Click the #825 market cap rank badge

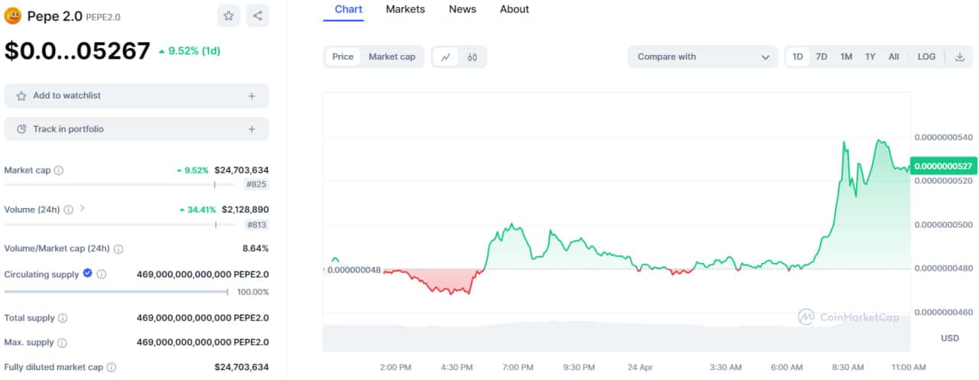(255, 184)
